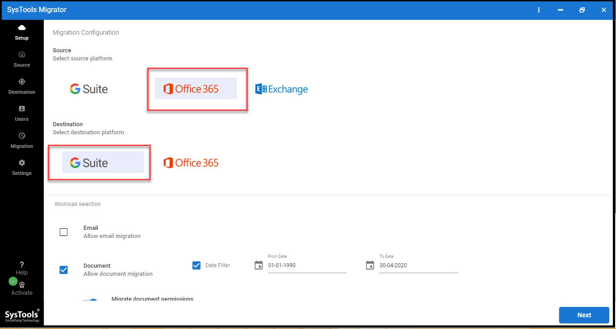Minimize the SysTools Migrator window
Screen dimensions: 616x329
pos(560,10)
